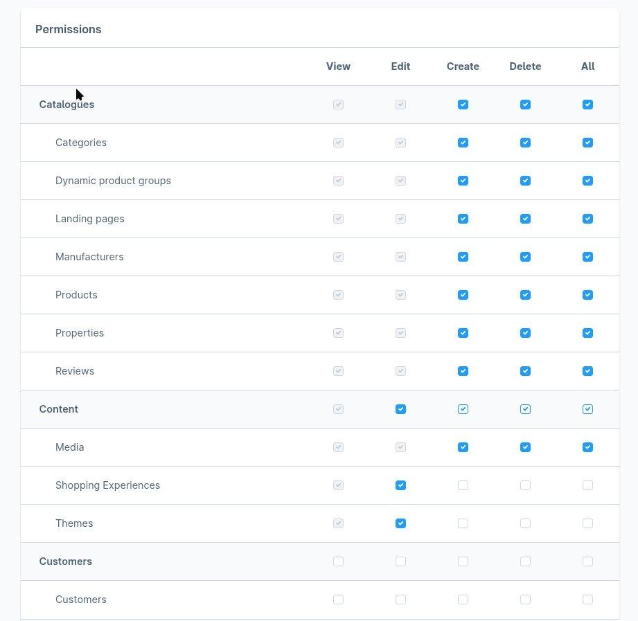Uncheck Create permission for Catalogues

pyautogui.click(x=463, y=105)
